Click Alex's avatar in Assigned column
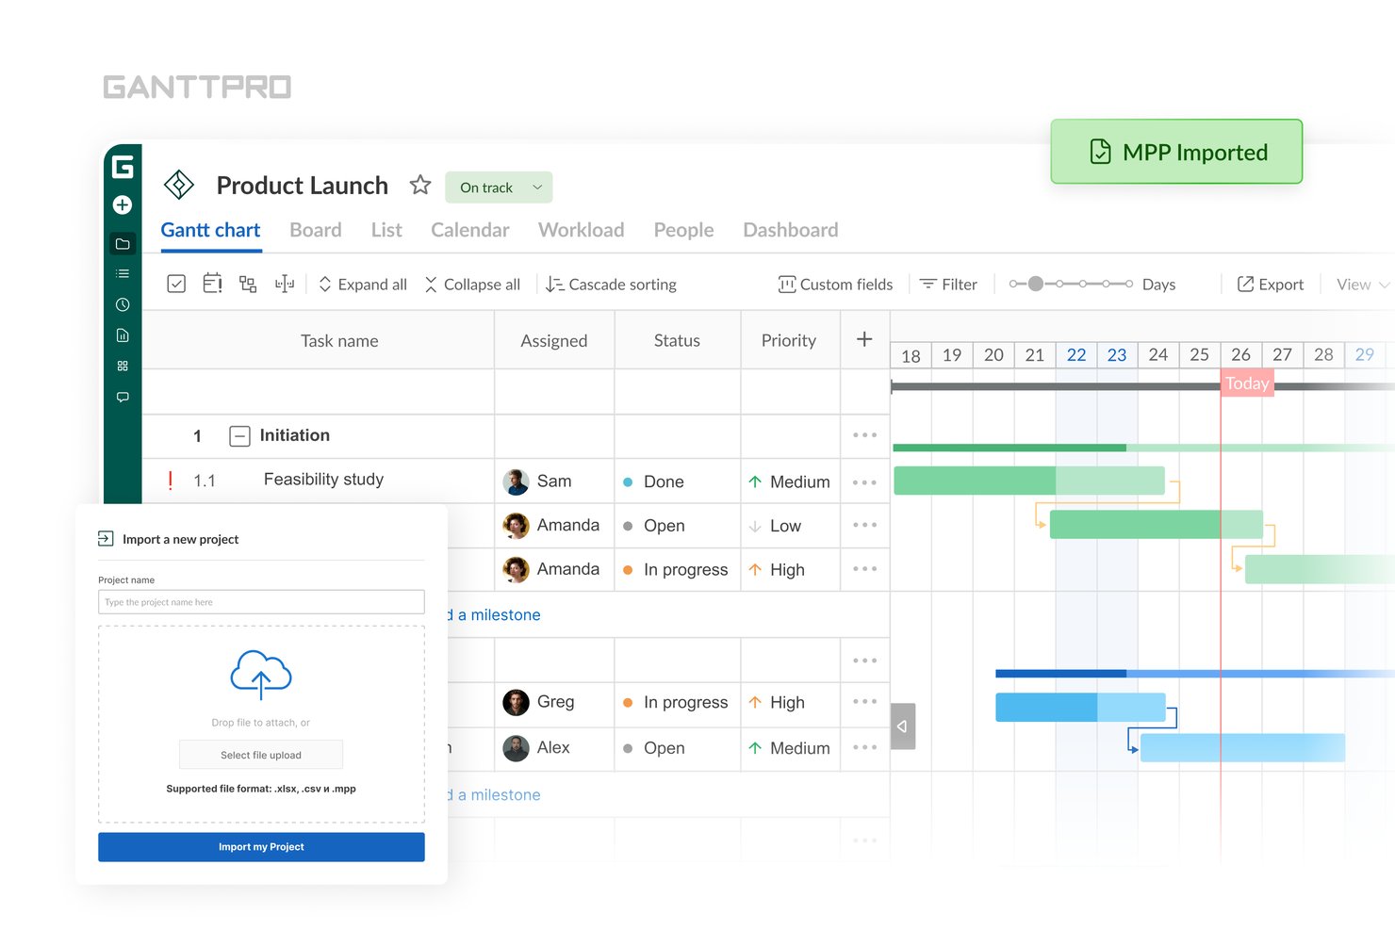 (516, 748)
